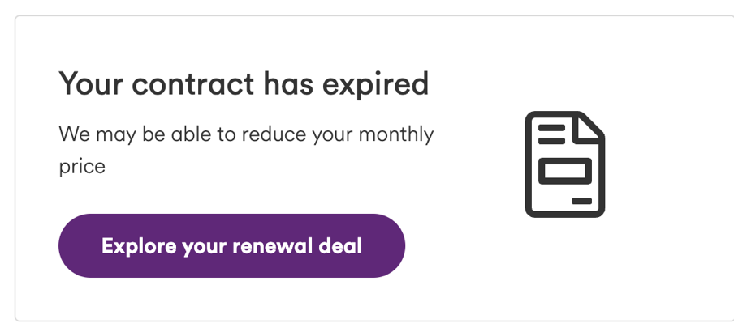Click the word 'price' in the description

pyautogui.click(x=82, y=167)
